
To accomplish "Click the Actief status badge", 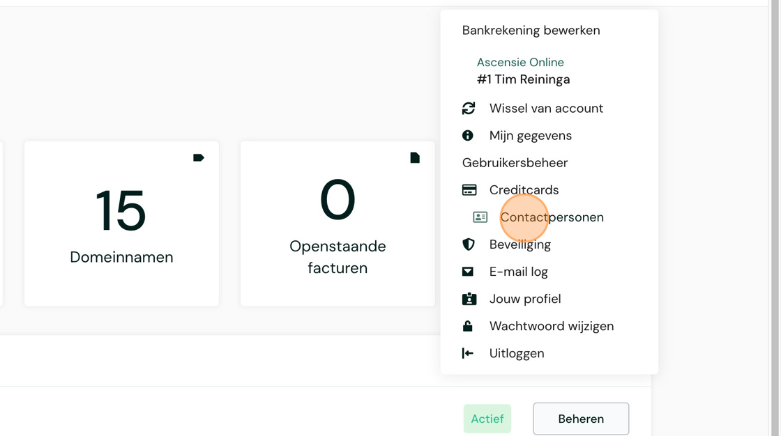I will (487, 419).
